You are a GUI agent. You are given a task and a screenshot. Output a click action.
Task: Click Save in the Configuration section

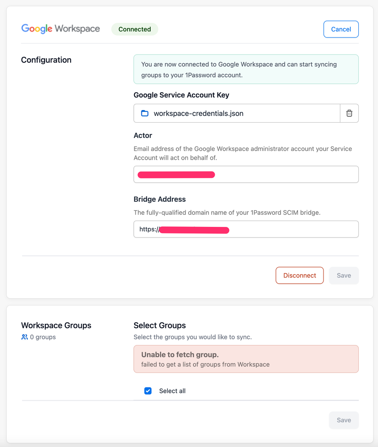coord(344,275)
